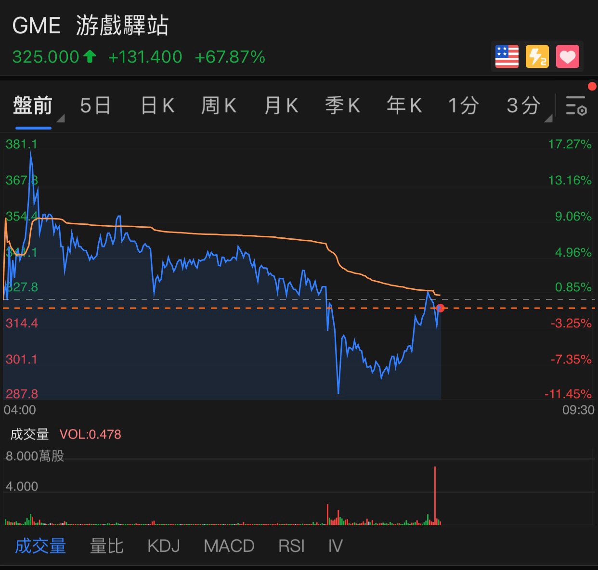598x570 pixels.
Task: Toggle the pink heart favorite icon
Action: click(568, 57)
